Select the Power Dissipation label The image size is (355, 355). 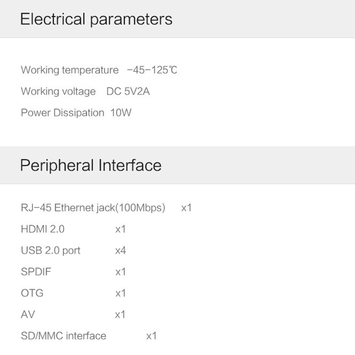pos(62,113)
